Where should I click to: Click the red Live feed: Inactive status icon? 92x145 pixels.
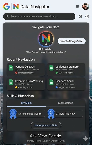16,73
